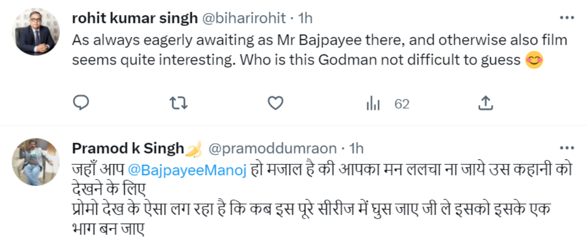Click the banana emoji beside Pramod's name
The image size is (587, 248).
(195, 149)
